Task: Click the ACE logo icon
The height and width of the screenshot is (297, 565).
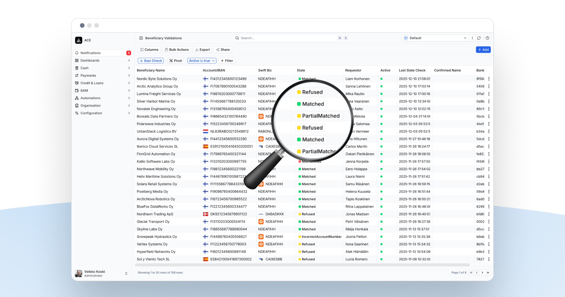Action: tap(79, 40)
